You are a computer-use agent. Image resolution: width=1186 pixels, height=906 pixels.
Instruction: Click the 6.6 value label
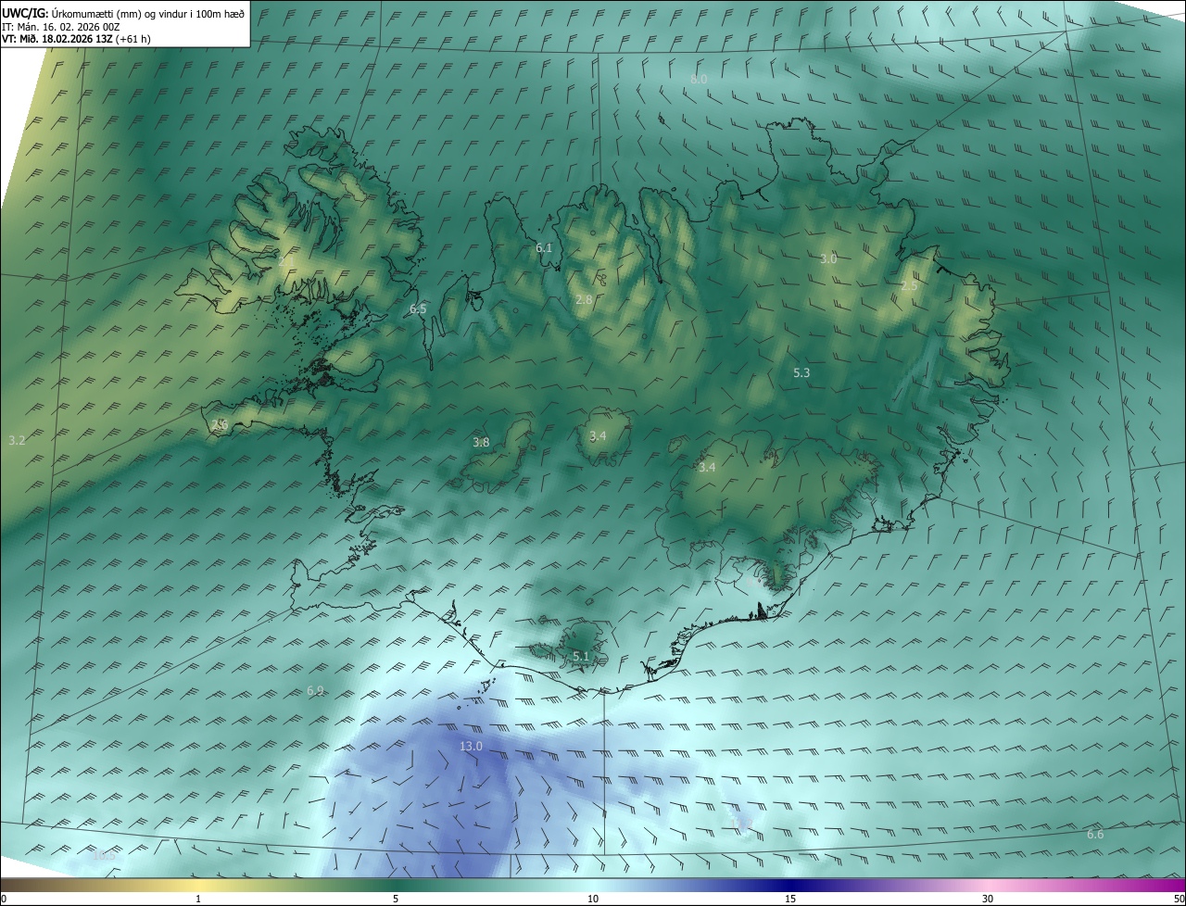(1095, 835)
